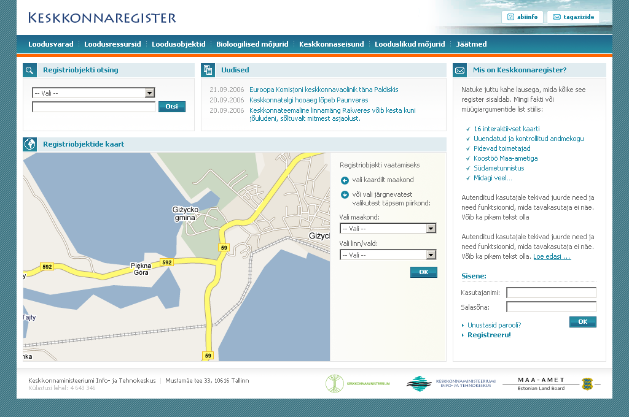Screen dimensions: 629x417
Task: Click Piękna Góra label on the map
Action: (141, 269)
